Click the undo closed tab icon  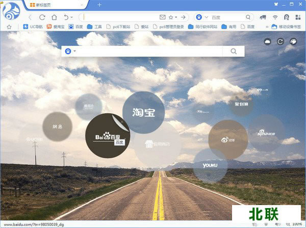pos(66,17)
